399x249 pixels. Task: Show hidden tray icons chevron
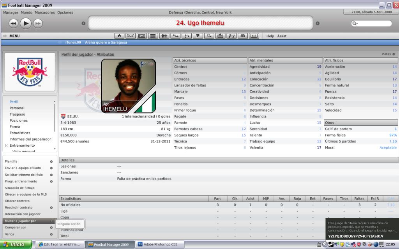tap(325, 244)
